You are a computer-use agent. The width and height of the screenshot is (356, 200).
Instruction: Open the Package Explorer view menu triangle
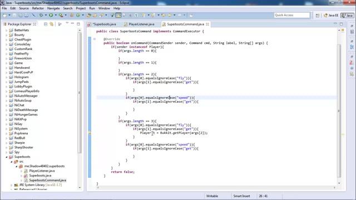click(x=67, y=23)
